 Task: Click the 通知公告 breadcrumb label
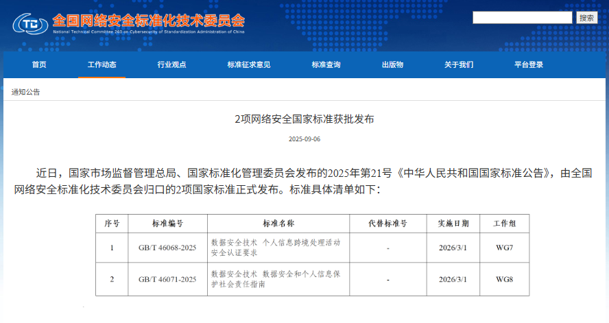tap(25, 92)
